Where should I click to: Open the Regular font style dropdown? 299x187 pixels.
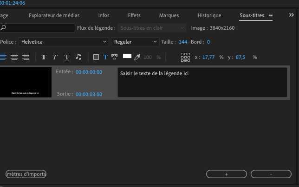pos(135,42)
